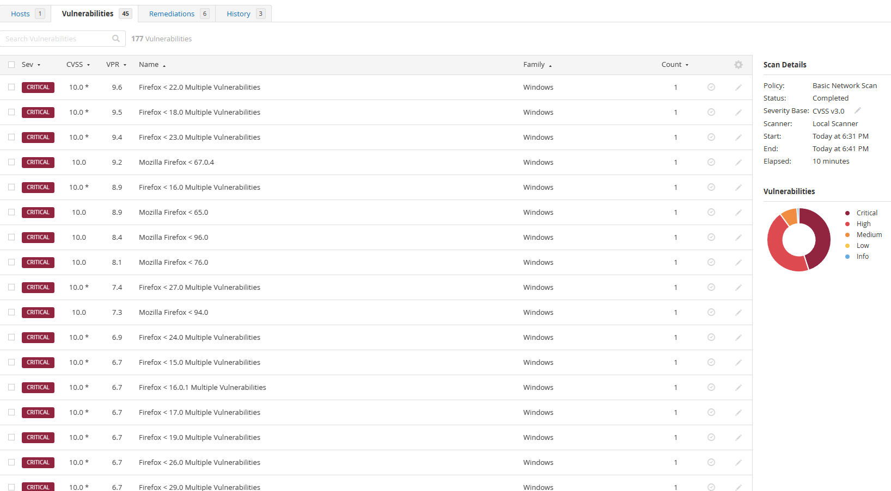Modify pencil icon for Firefox < 18.0 row
The image size is (891, 491).
coord(739,112)
